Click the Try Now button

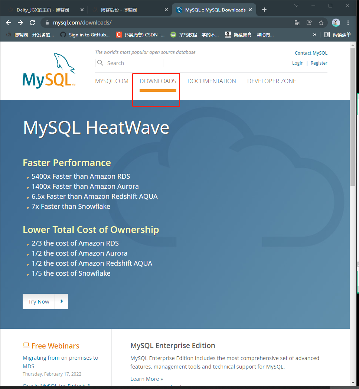click(x=39, y=301)
